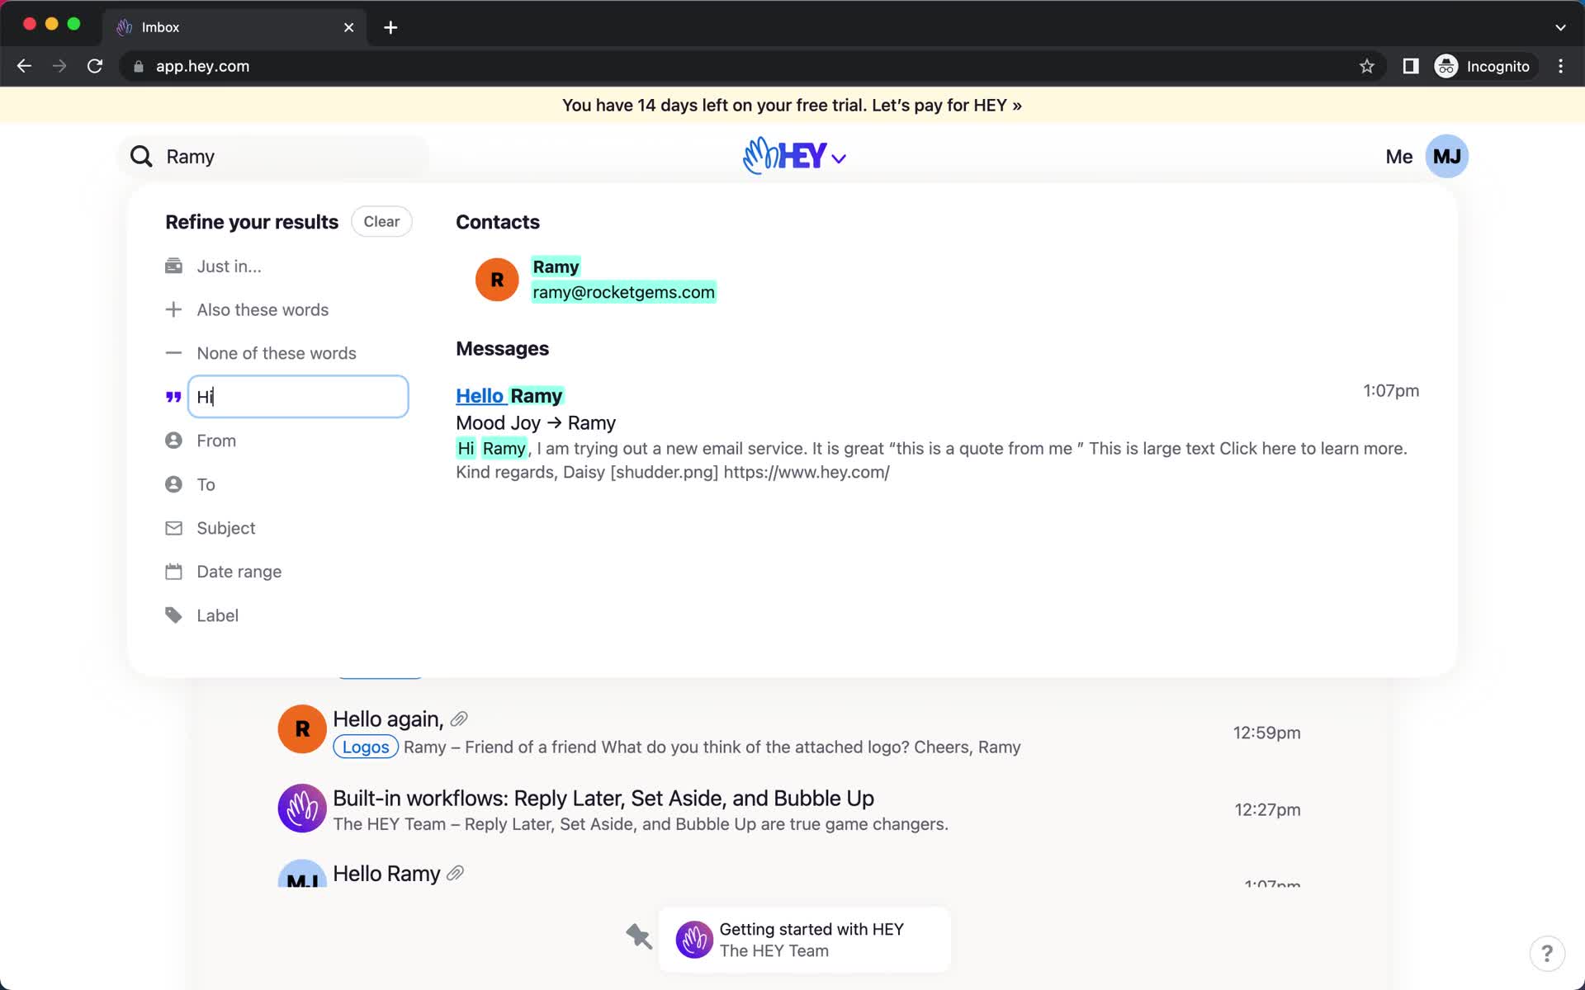
Task: Click the set-aside pin icon
Action: 638,936
